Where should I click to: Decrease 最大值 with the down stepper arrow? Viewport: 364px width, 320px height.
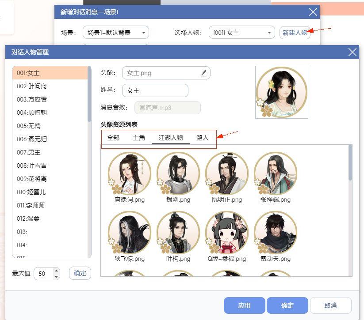[x=56, y=276]
